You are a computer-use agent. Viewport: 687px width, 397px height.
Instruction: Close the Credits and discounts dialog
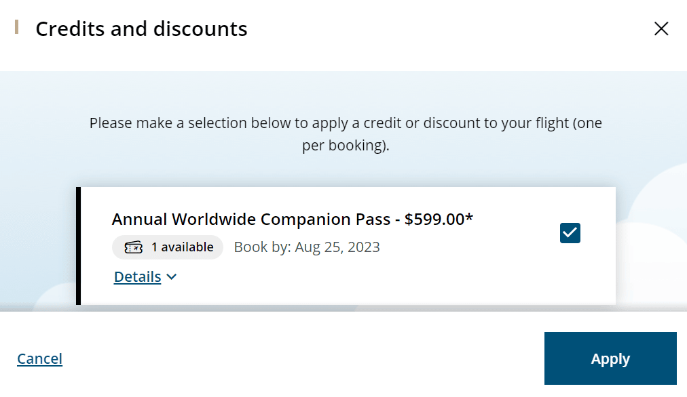point(661,28)
